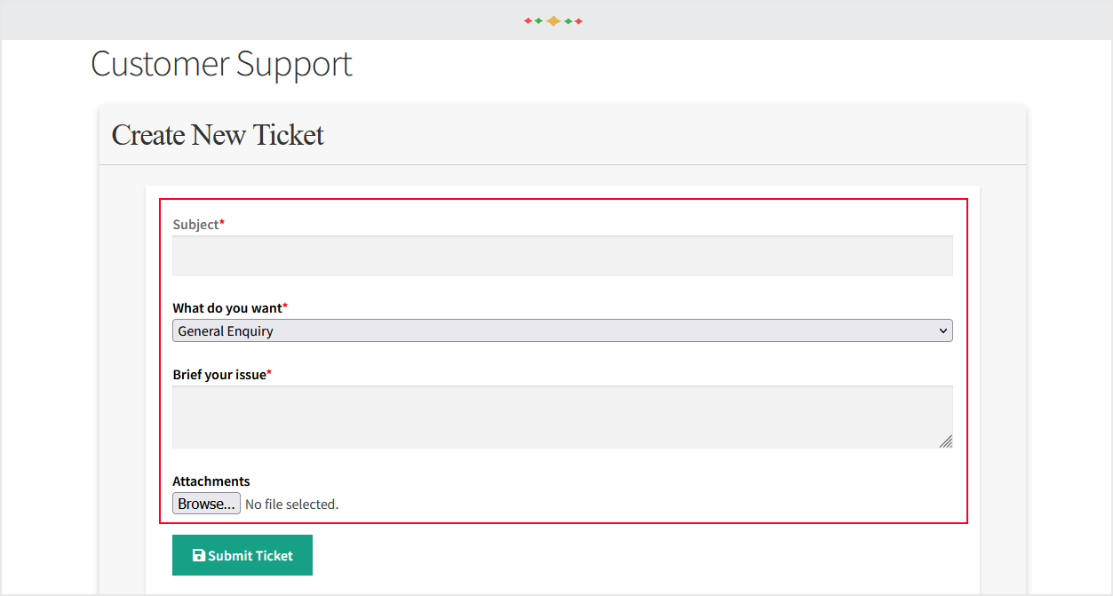
Task: Click the Create New Ticket section header
Action: click(217, 135)
